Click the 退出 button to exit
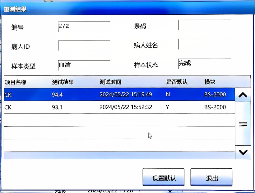Image resolution: width=255 pixels, height=193 pixels. (211, 178)
